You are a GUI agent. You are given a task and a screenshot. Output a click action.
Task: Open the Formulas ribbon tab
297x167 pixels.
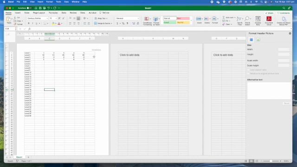pyautogui.click(x=53, y=13)
